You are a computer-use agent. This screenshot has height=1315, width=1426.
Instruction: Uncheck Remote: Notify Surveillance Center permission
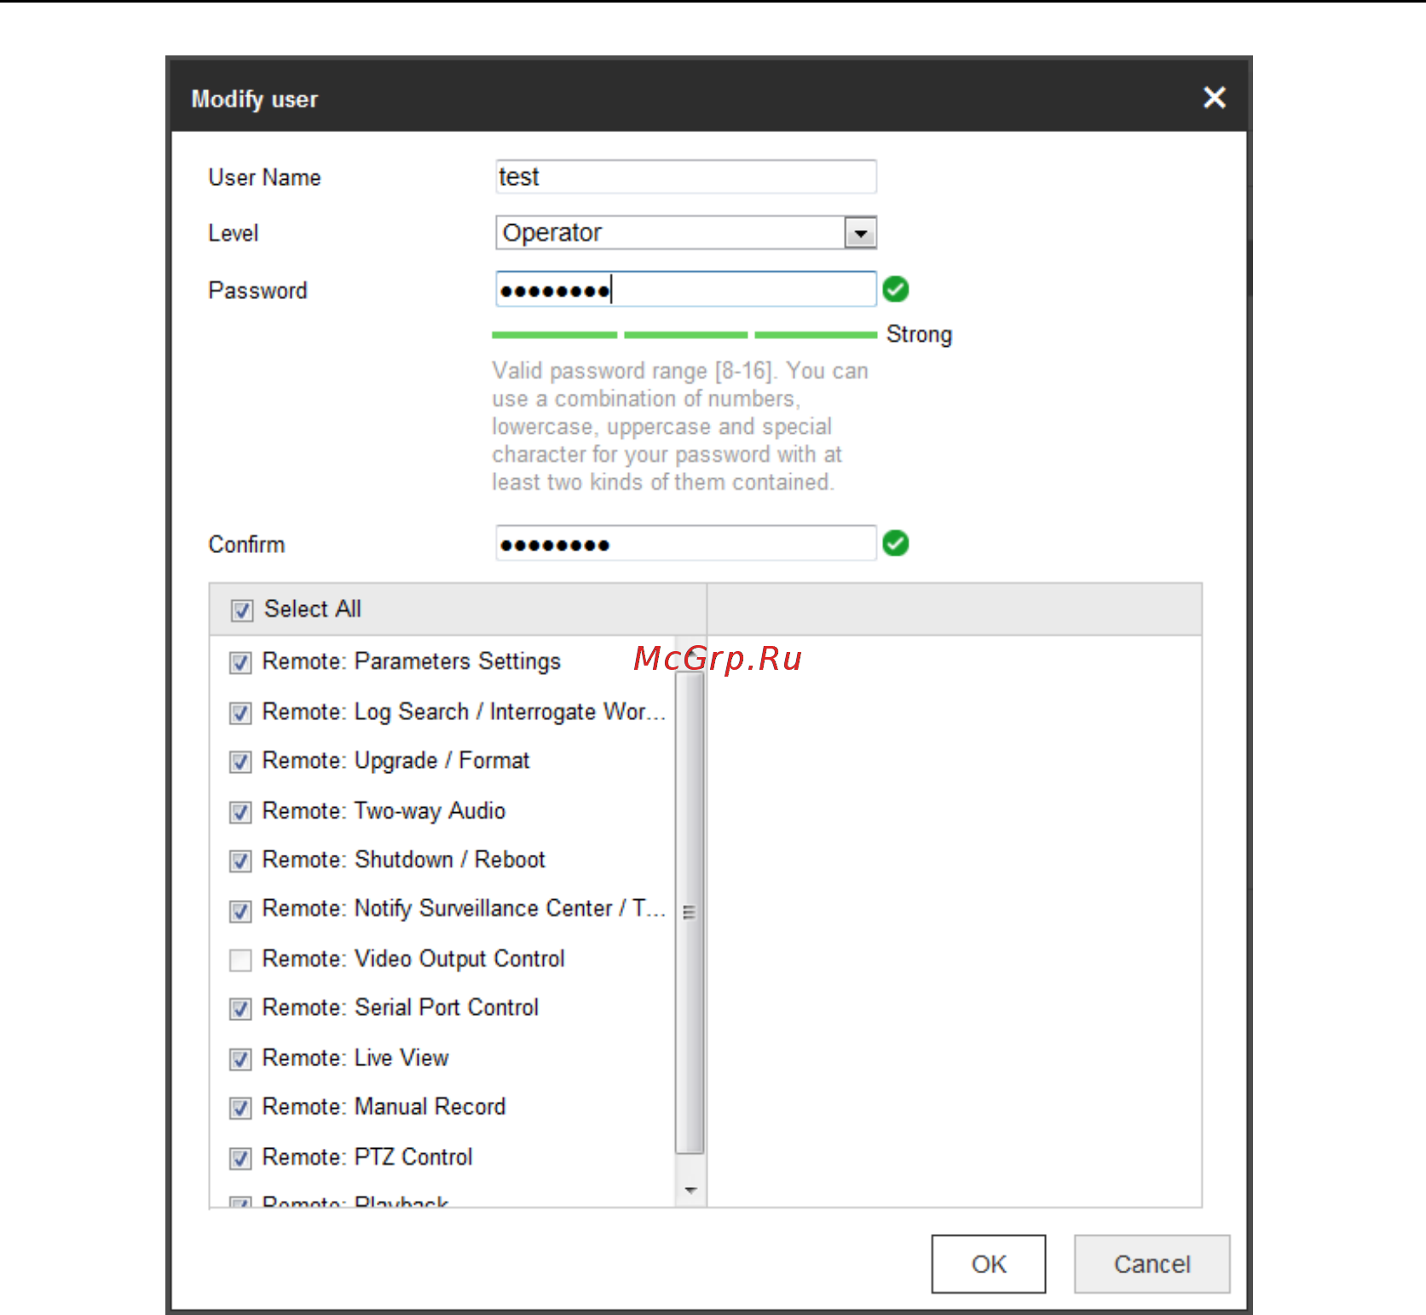point(240,910)
